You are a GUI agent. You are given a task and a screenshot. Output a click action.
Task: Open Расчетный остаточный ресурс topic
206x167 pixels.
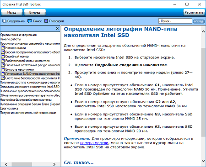click(33, 65)
